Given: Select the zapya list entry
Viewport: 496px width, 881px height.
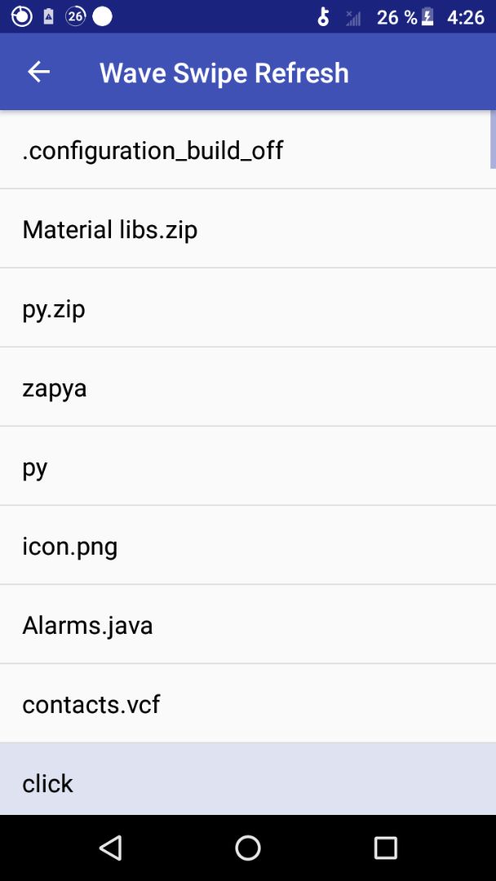Looking at the screenshot, I should point(245,387).
